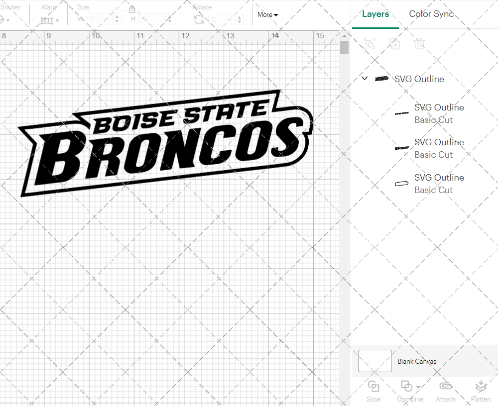Image resolution: width=498 pixels, height=406 pixels.
Task: Delete the selected layer using the trash icon
Action: [420, 44]
